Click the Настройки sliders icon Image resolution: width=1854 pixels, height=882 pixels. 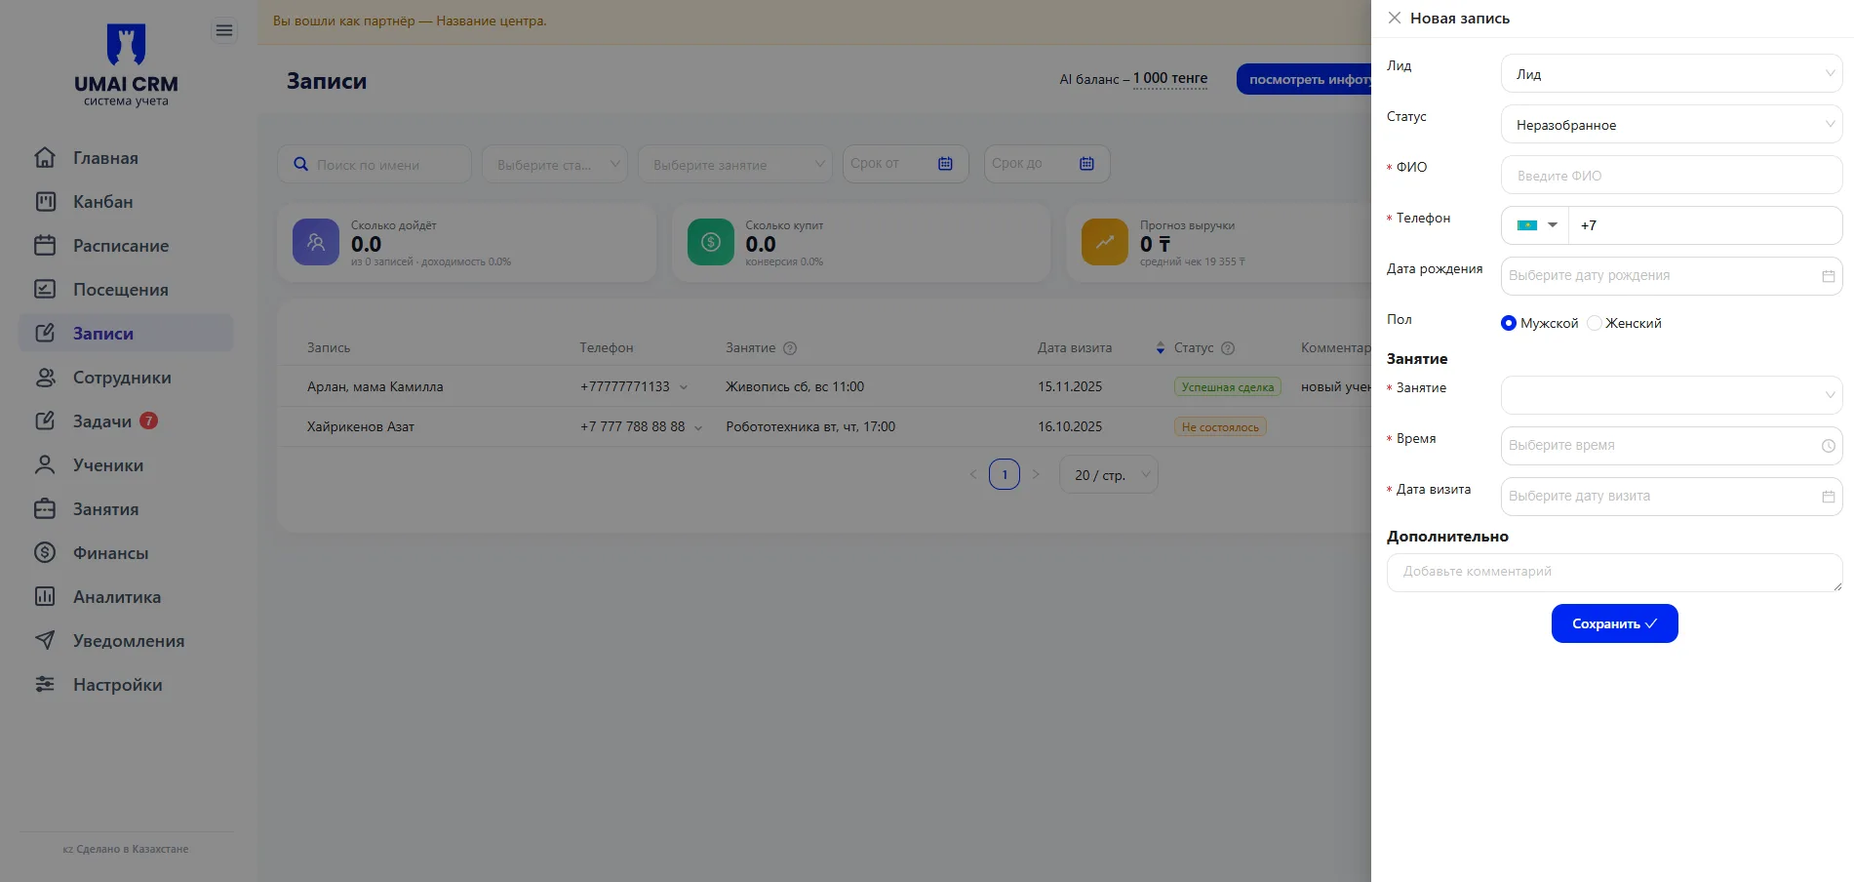45,684
